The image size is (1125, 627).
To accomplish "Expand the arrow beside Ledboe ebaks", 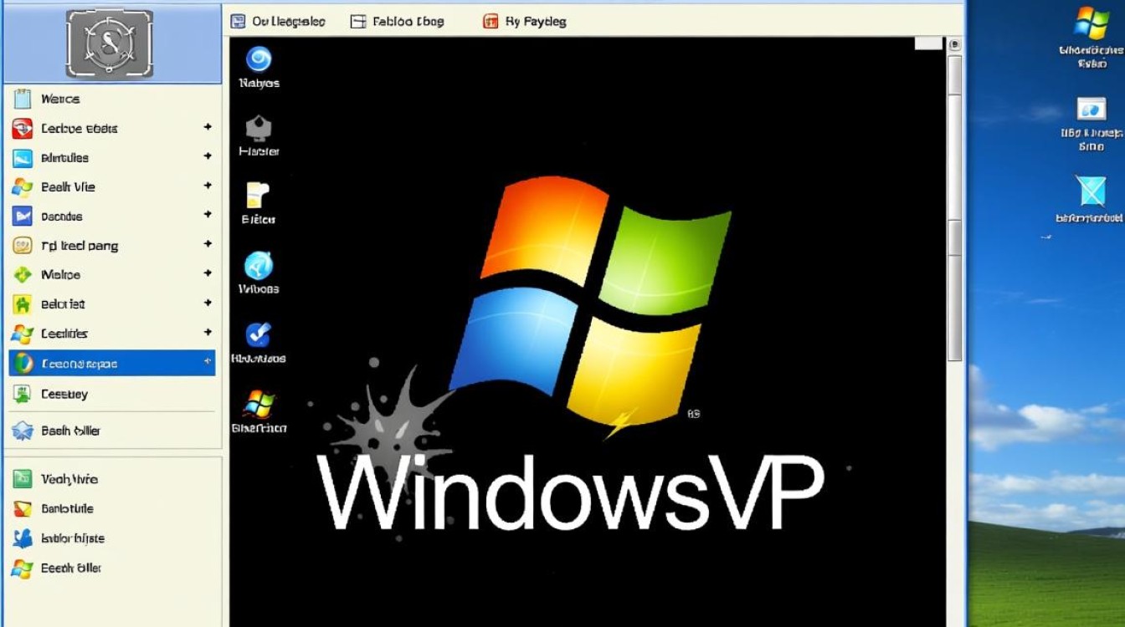I will (x=207, y=128).
